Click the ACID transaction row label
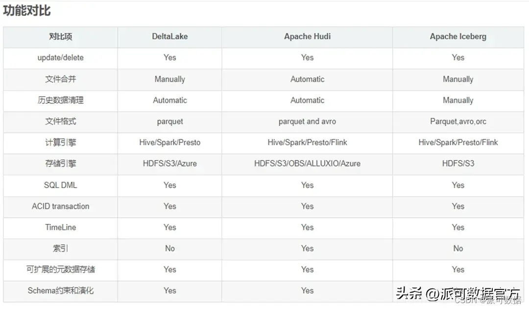Viewport: 529px width, 309px height. point(60,206)
